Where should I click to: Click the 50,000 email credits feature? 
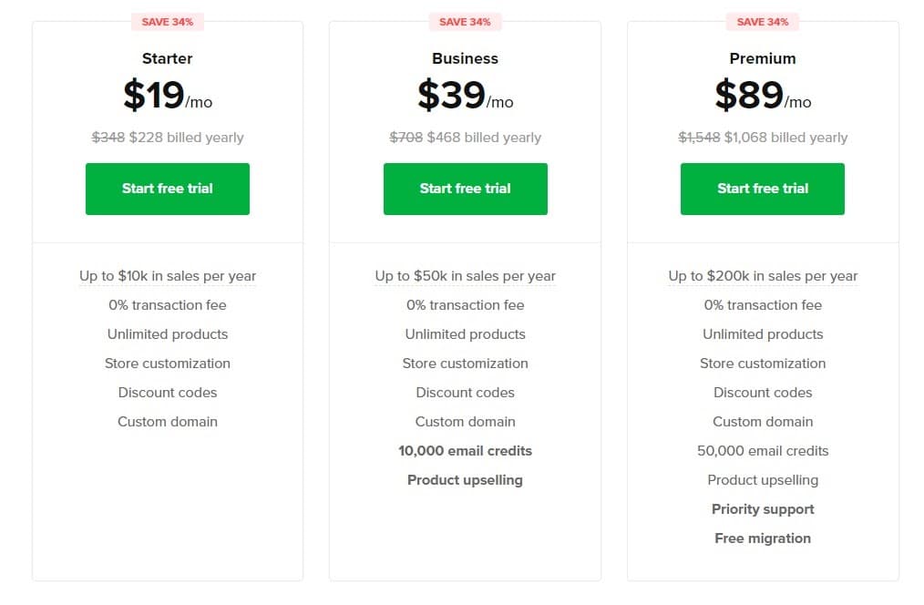[763, 450]
